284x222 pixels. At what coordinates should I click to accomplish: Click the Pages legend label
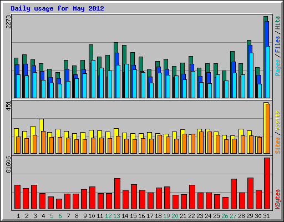coord(278,68)
